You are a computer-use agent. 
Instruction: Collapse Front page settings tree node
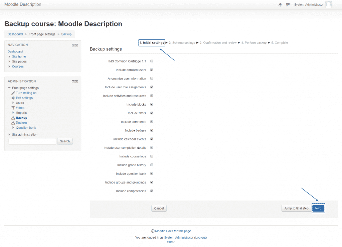click(9, 88)
